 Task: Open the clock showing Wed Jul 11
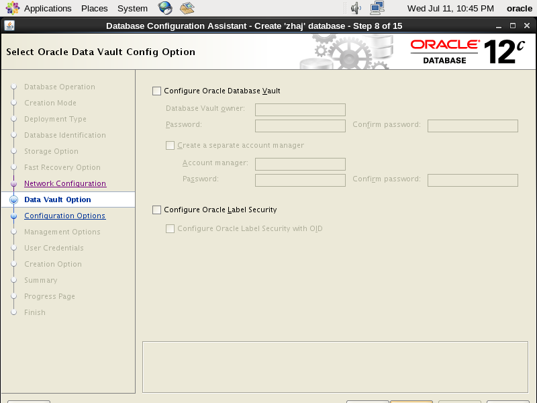450,8
